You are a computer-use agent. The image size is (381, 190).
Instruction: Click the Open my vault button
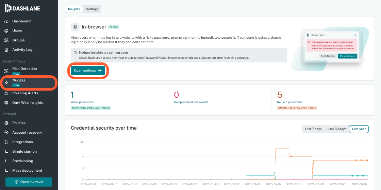tap(29, 182)
